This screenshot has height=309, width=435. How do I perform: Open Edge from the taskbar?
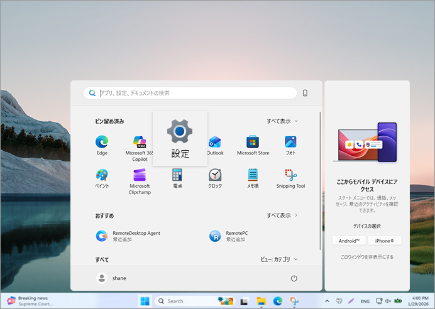(278, 301)
